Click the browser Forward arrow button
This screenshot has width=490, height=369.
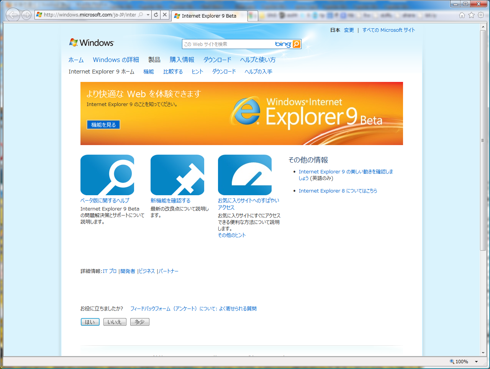pyautogui.click(x=26, y=15)
